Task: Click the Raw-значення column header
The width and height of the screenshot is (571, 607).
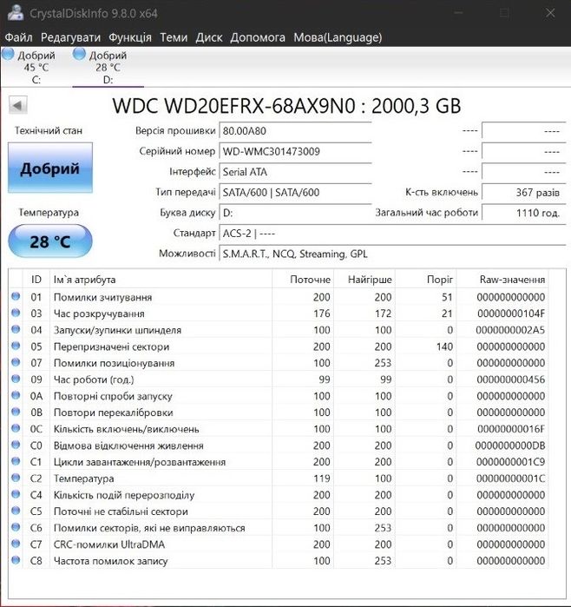Action: point(502,279)
